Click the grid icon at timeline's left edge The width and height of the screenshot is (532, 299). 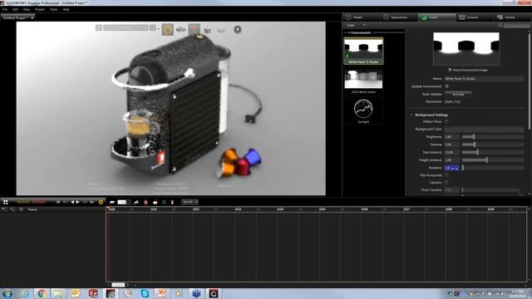6,202
